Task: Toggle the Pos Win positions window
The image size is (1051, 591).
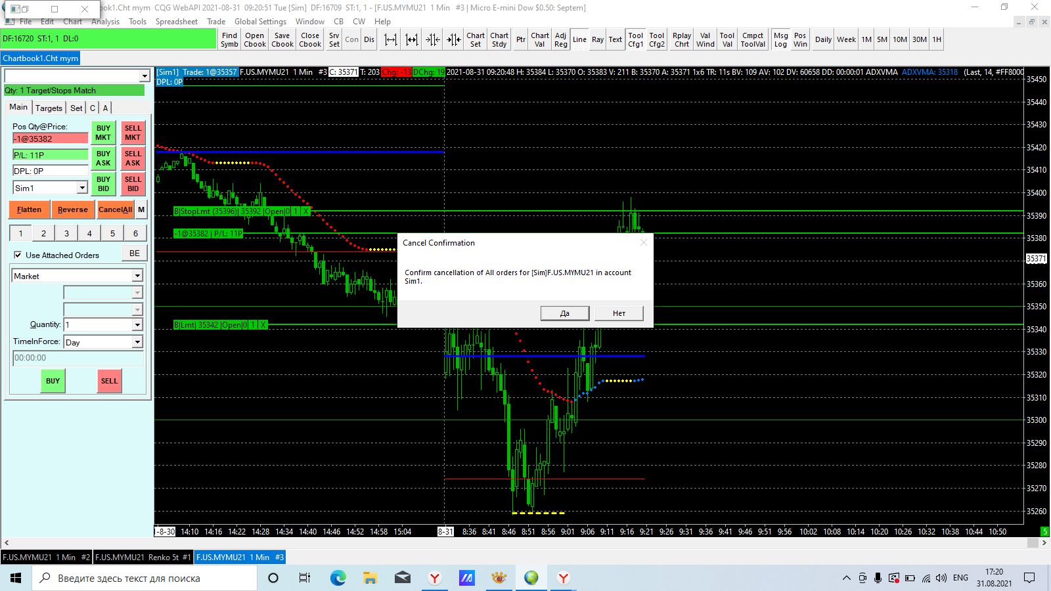Action: coord(800,39)
